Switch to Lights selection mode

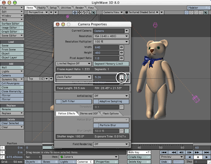click(x=67, y=162)
